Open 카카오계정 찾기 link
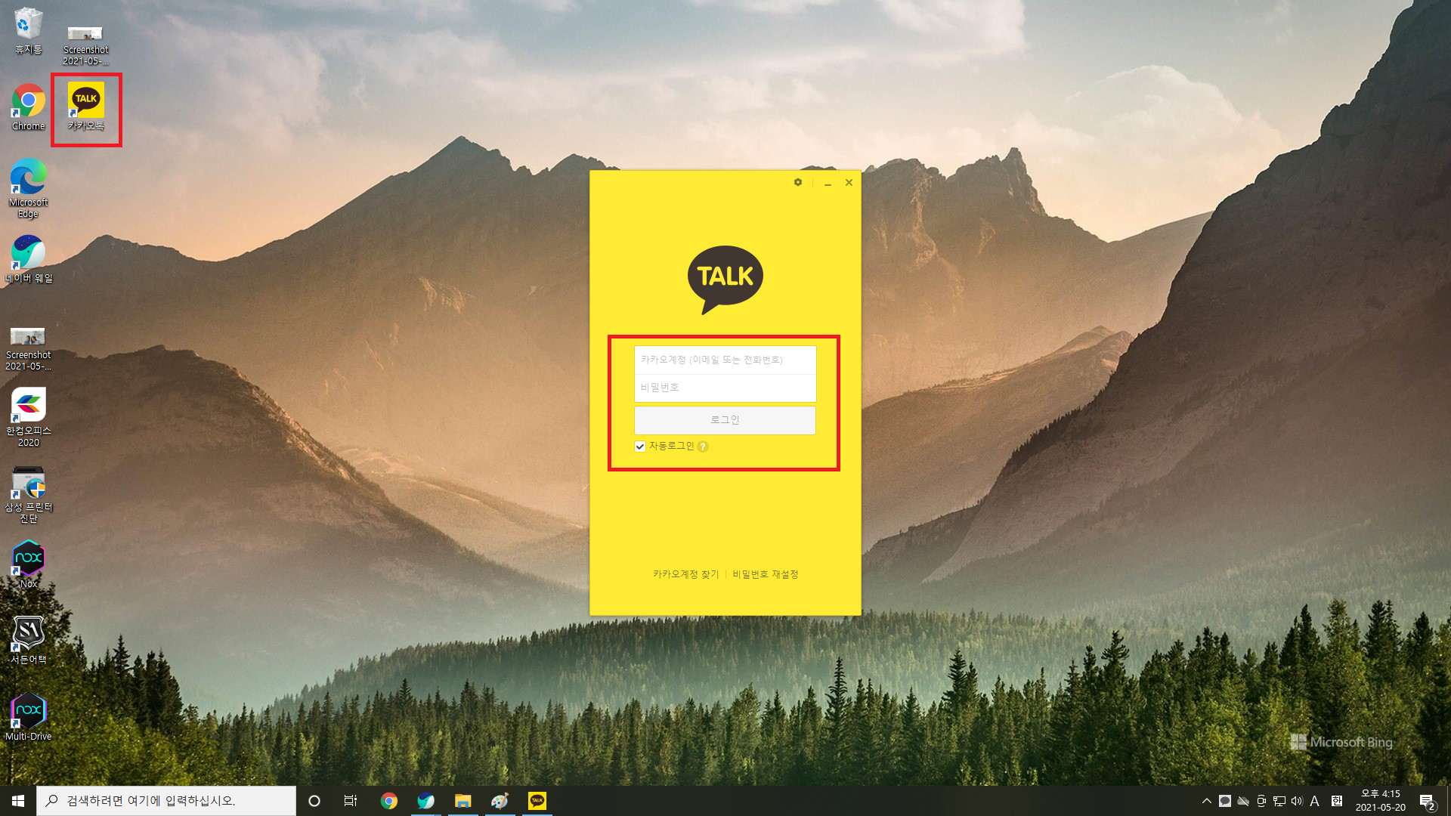Screen dimensions: 1451x816 pyautogui.click(x=686, y=574)
